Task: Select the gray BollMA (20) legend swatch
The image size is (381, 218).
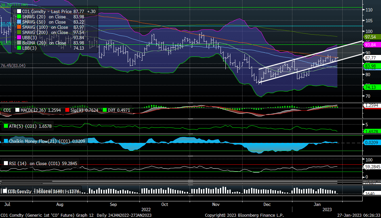Action: [x=19, y=43]
